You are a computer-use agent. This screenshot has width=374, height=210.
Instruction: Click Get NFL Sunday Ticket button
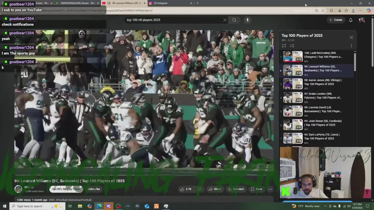[66, 189]
